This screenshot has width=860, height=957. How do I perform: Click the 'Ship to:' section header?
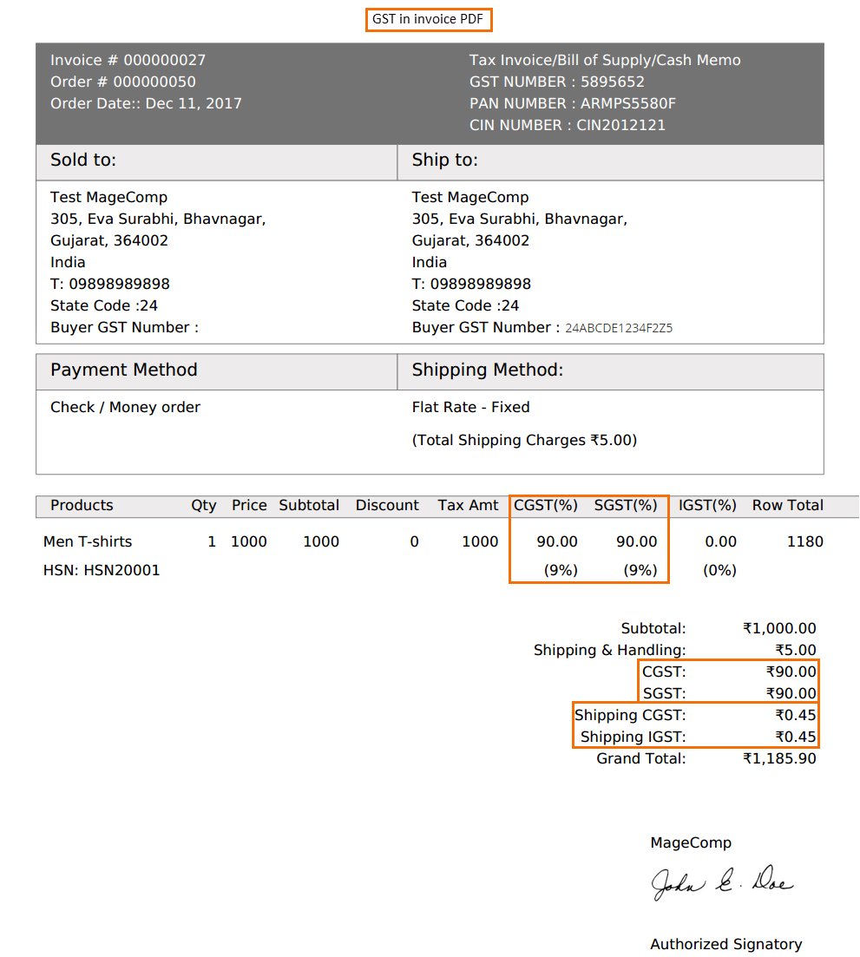[x=444, y=161]
